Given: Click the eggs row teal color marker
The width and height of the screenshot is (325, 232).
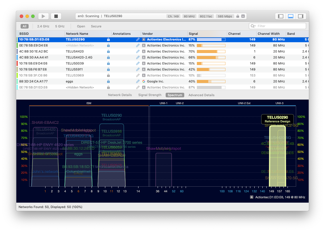Looking at the screenshot, I should tap(17, 81).
